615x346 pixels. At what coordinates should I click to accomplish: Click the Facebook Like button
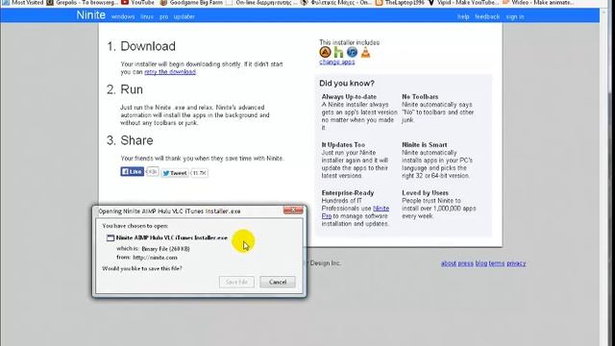point(133,172)
